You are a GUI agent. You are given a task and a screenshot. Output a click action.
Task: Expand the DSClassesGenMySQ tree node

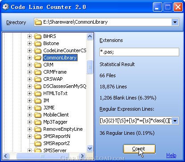29,86
